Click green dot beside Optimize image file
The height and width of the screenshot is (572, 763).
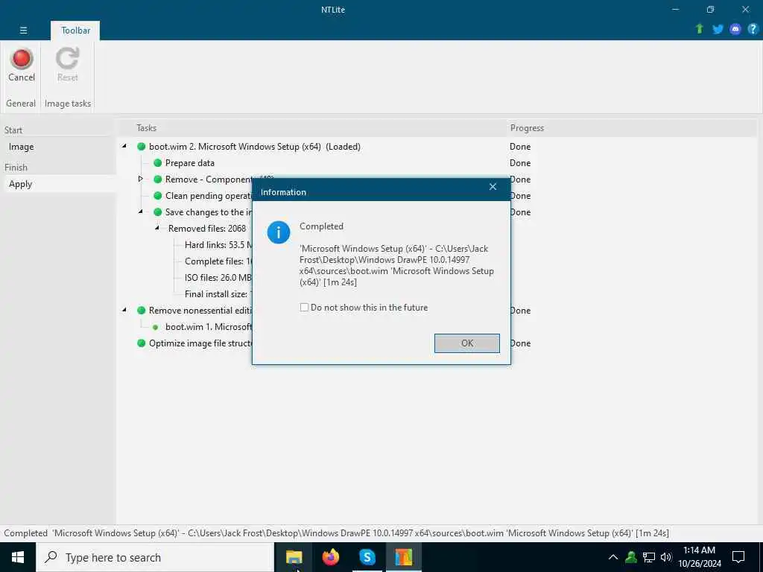coord(141,343)
